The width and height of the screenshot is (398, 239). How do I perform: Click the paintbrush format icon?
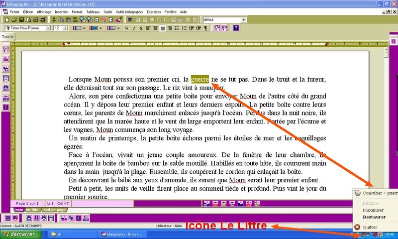tap(118, 19)
